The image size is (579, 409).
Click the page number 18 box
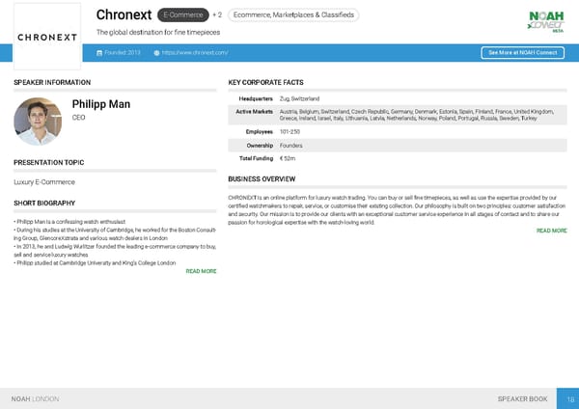click(x=570, y=398)
